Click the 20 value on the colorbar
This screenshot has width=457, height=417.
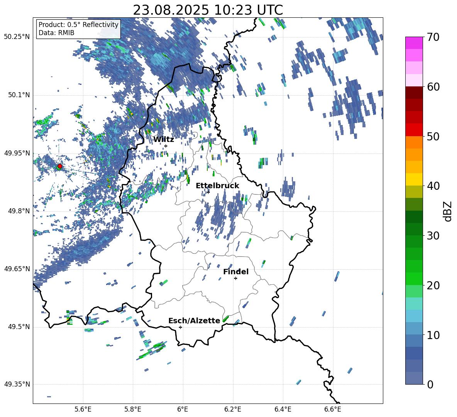click(433, 285)
